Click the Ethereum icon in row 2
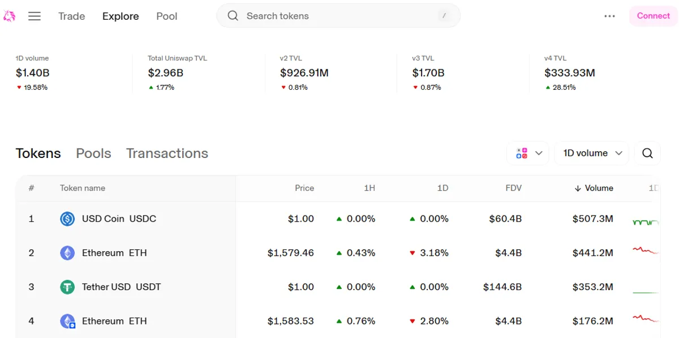The image size is (679, 338). tap(67, 253)
